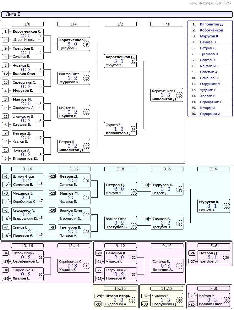Image resolution: width=234 pixels, height=310 pixels.
Task: Open ranking entry 8. Майтов М.
Action: (x=210, y=66)
